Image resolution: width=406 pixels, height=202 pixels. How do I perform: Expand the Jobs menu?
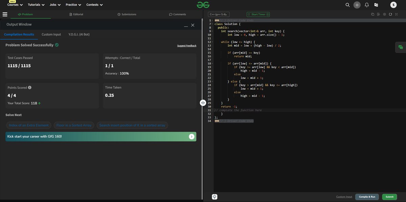[55, 5]
